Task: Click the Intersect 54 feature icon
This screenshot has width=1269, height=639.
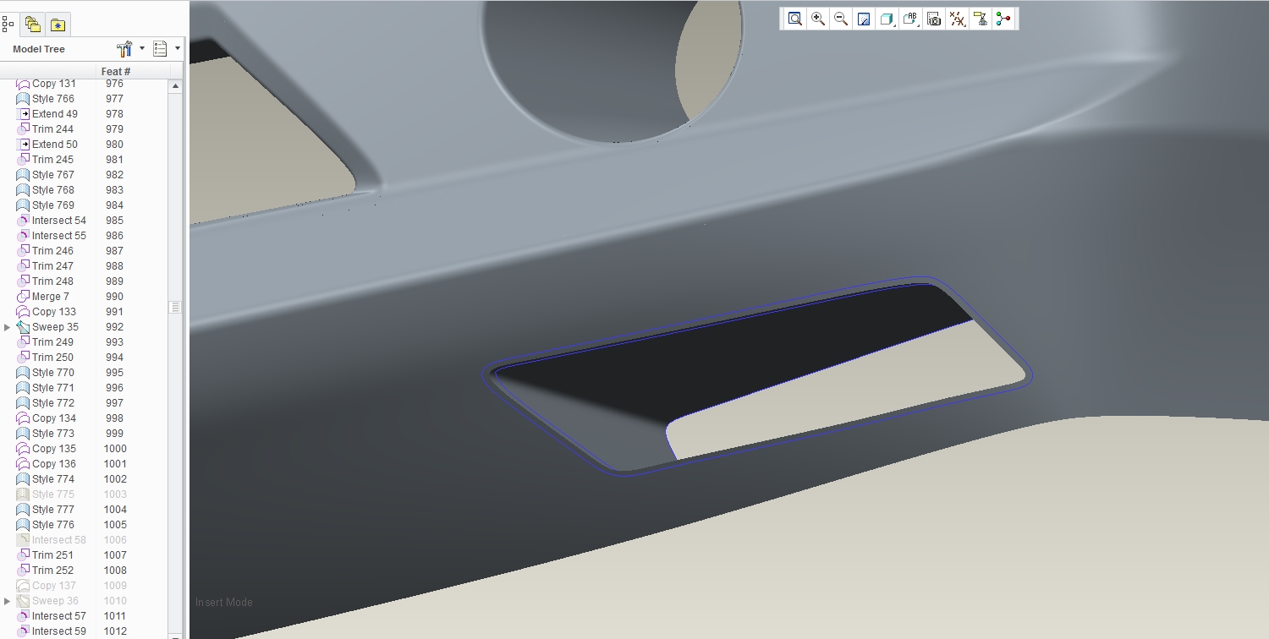Action: pyautogui.click(x=23, y=221)
